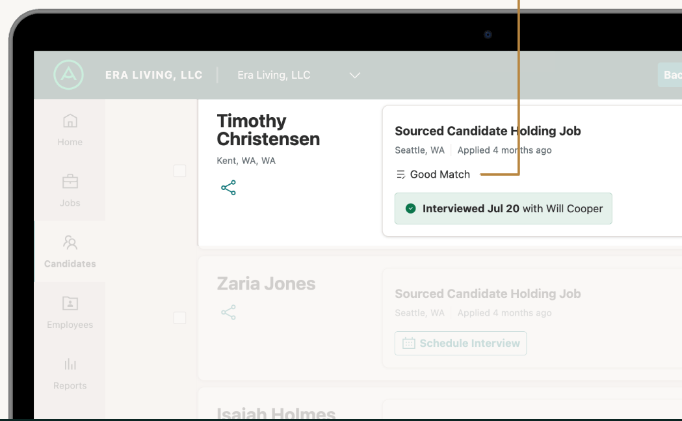The width and height of the screenshot is (682, 421).
Task: Open Sourced Candidate Holding Job on Timothy's card
Action: (488, 131)
